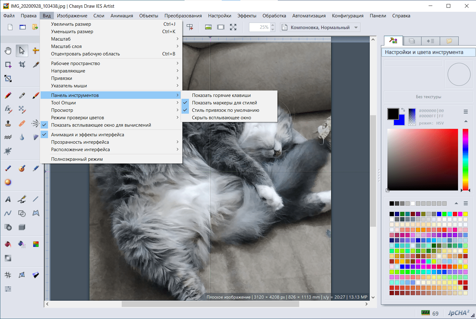Choose the rubber stamp clone tool
The width and height of the screenshot is (476, 319).
click(x=8, y=123)
